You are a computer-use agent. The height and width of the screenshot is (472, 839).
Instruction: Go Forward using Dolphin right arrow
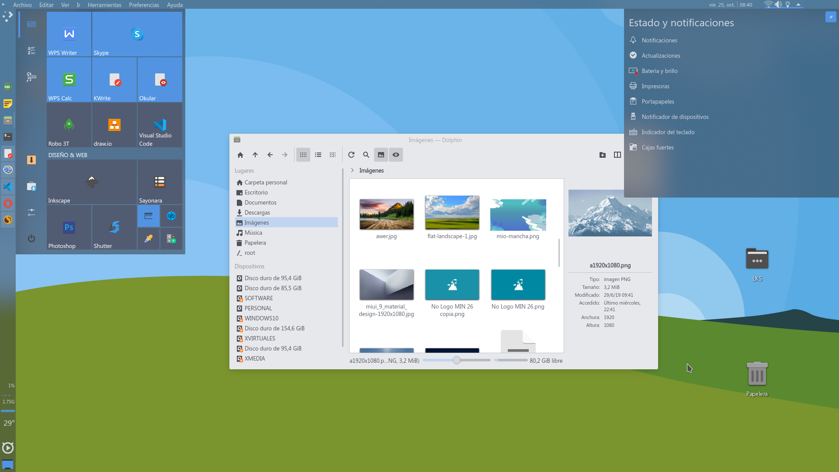click(x=285, y=155)
